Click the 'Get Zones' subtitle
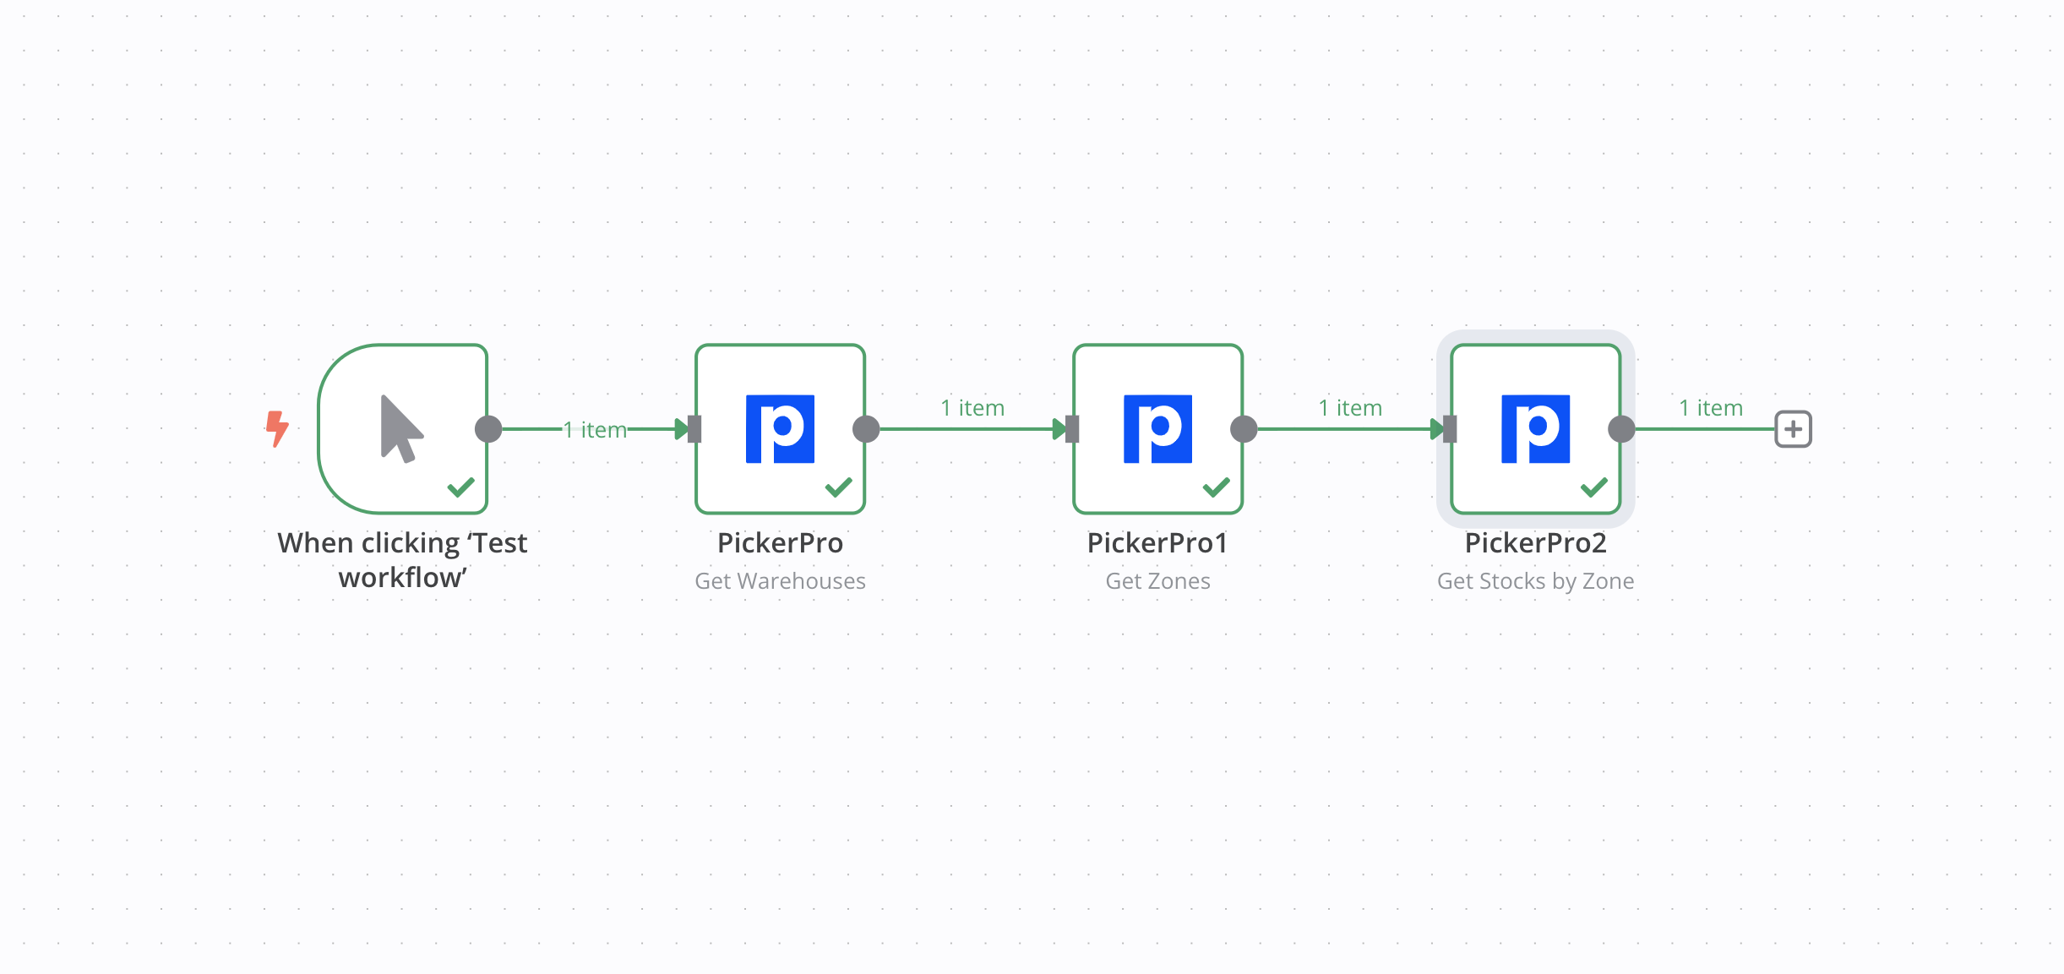This screenshot has height=974, width=2064. [1157, 581]
